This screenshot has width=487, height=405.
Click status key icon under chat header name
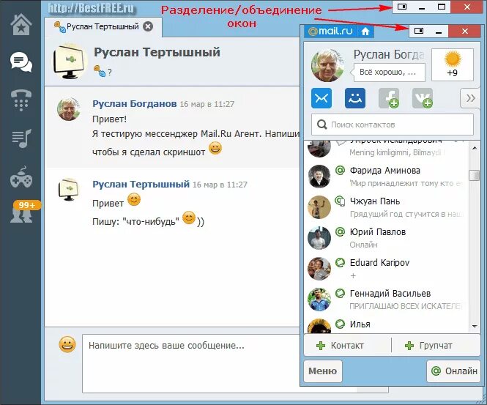click(100, 71)
